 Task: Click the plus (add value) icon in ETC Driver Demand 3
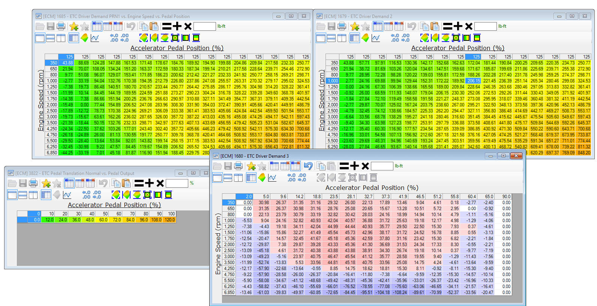point(355,166)
